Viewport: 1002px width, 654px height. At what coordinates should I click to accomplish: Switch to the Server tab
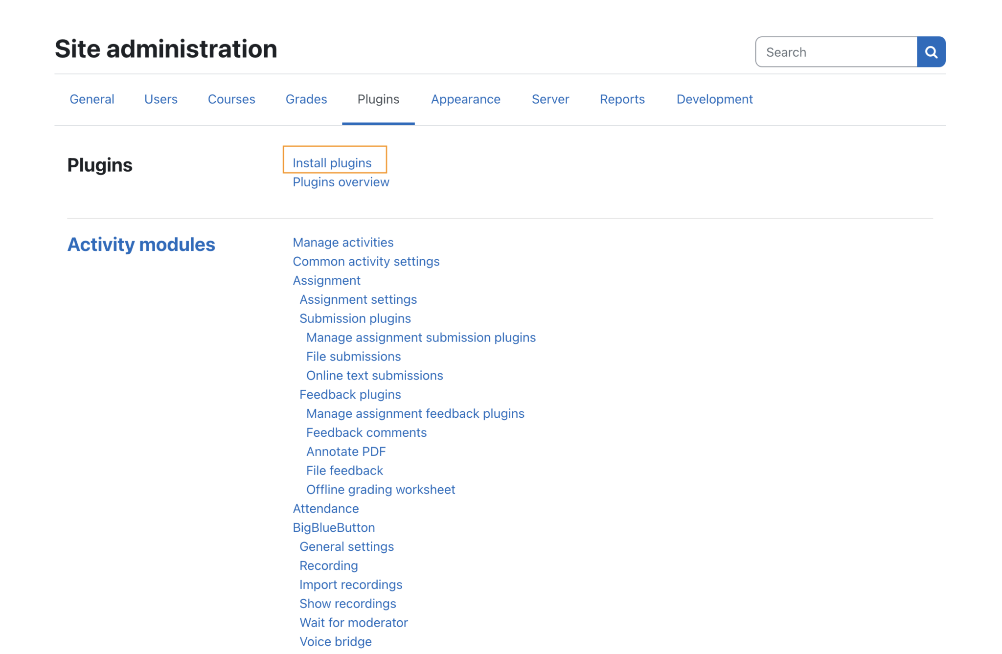pyautogui.click(x=550, y=99)
